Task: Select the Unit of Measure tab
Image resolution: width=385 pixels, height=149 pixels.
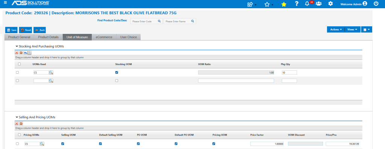Action: coord(77,37)
